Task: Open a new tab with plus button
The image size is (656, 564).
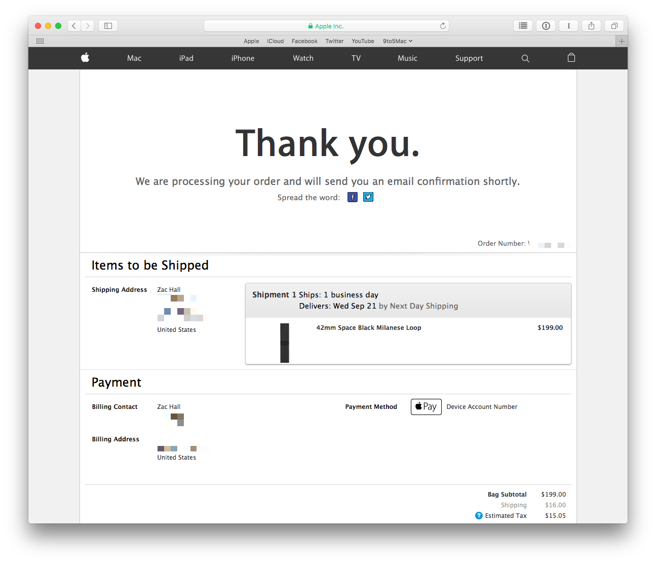Action: 622,41
